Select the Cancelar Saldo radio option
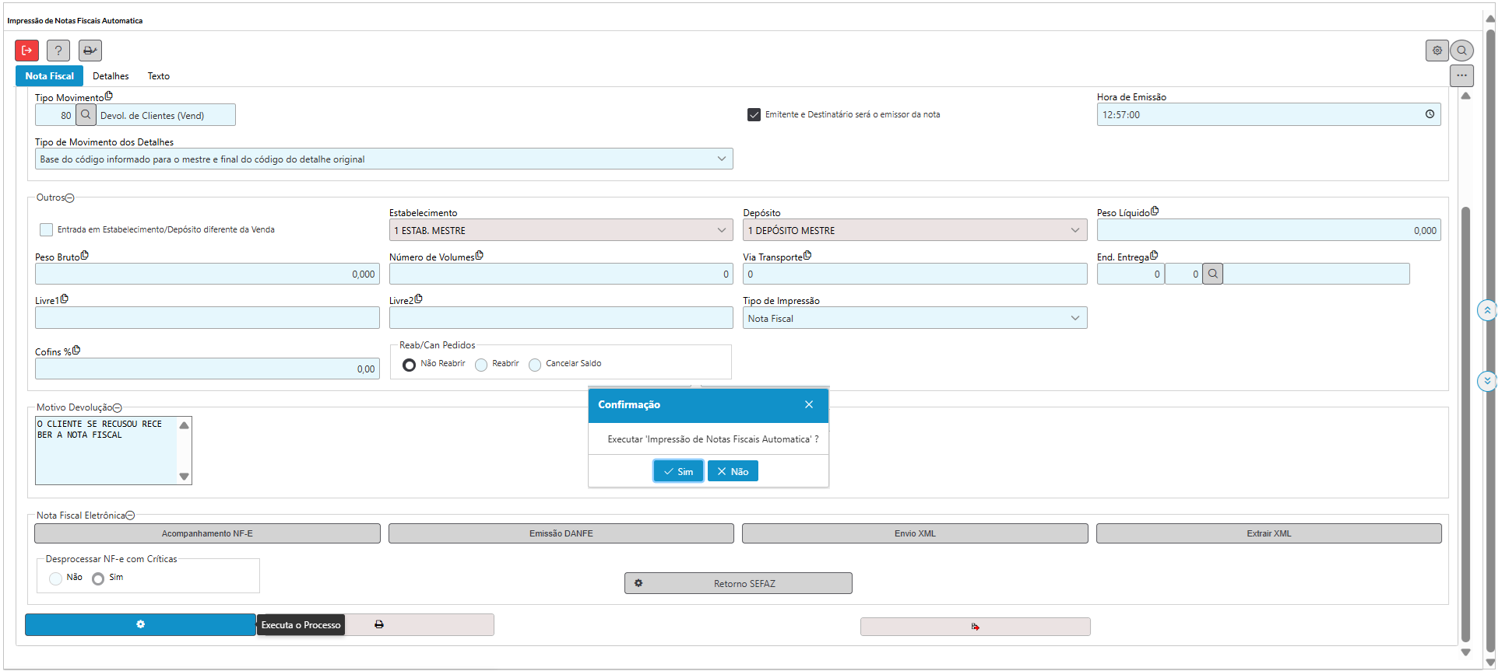1498x671 pixels. (535, 365)
